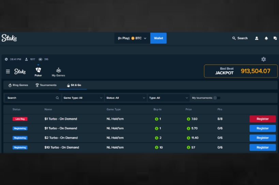Click the 913,504.07 jackpot amount
Viewport: 279px width, 185px height.
pos(255,71)
